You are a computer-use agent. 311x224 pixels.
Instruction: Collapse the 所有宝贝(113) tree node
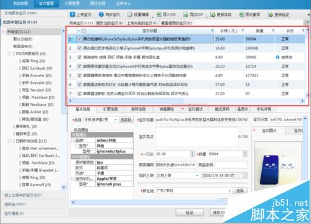click(4, 32)
